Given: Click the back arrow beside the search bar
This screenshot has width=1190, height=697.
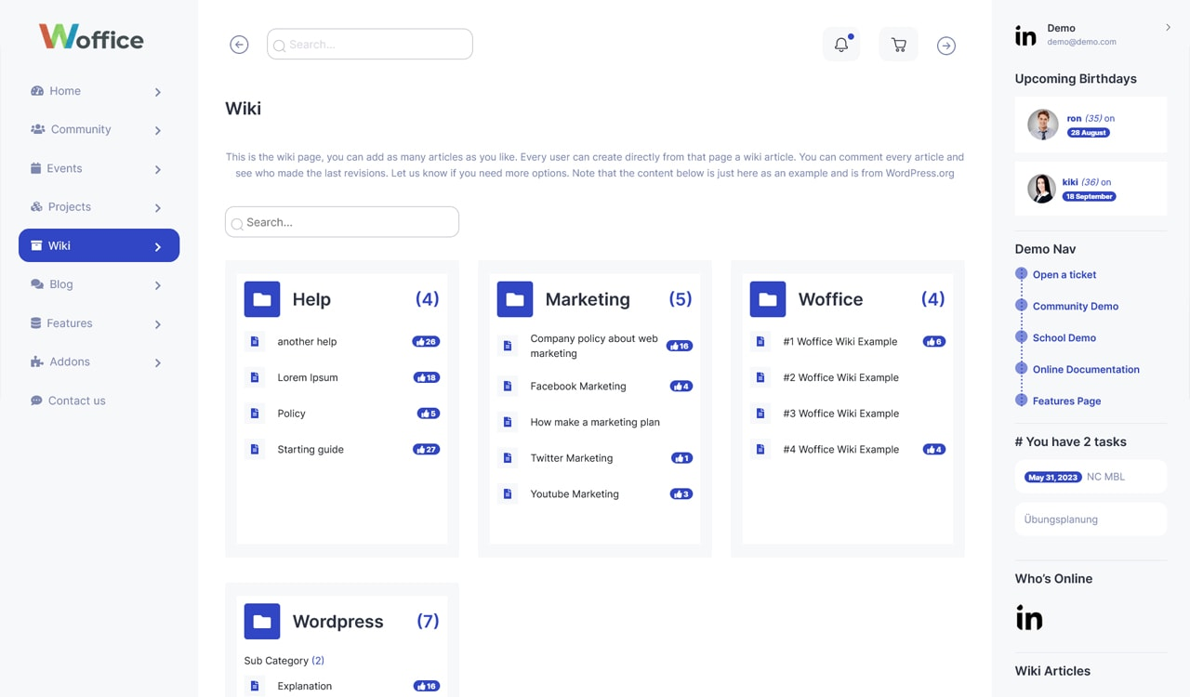Looking at the screenshot, I should pyautogui.click(x=239, y=44).
